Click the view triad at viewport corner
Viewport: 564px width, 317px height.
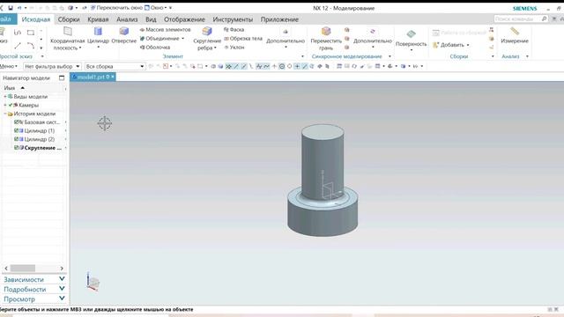(x=93, y=281)
